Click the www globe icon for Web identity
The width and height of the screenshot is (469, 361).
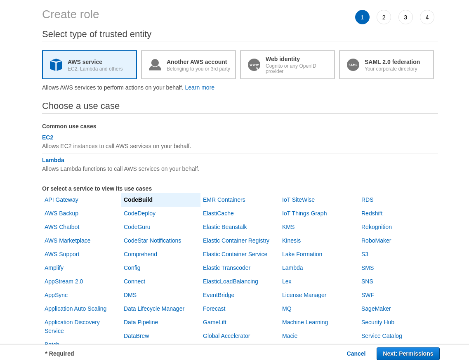254,64
